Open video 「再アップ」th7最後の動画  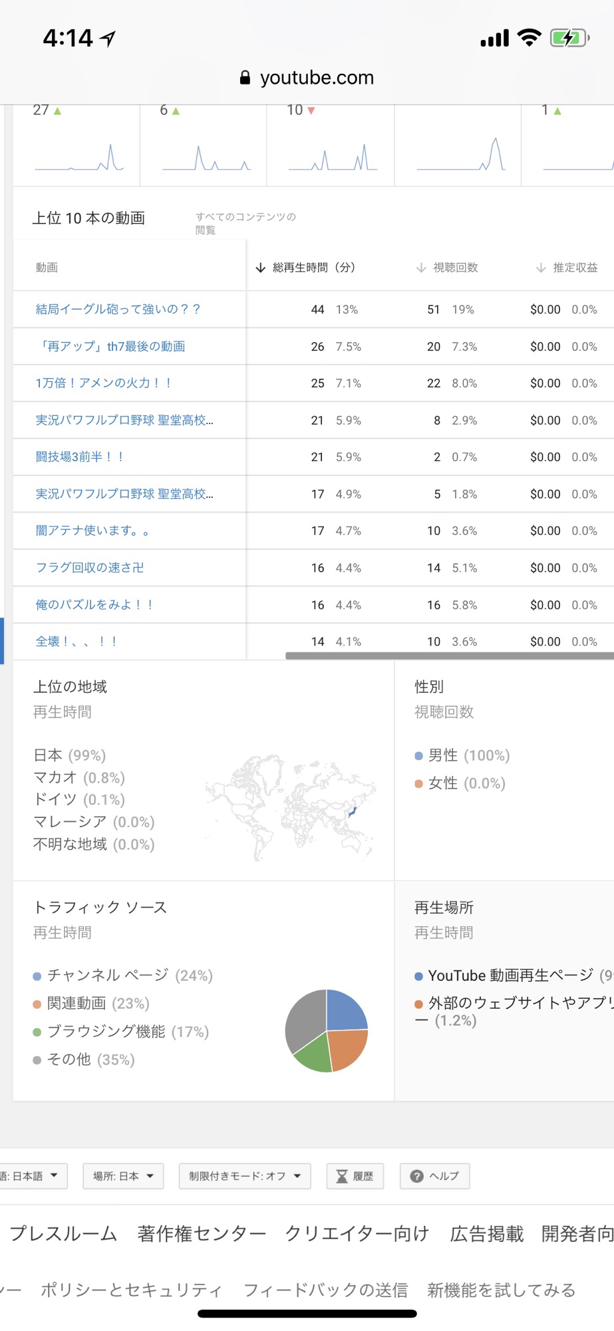(x=110, y=347)
